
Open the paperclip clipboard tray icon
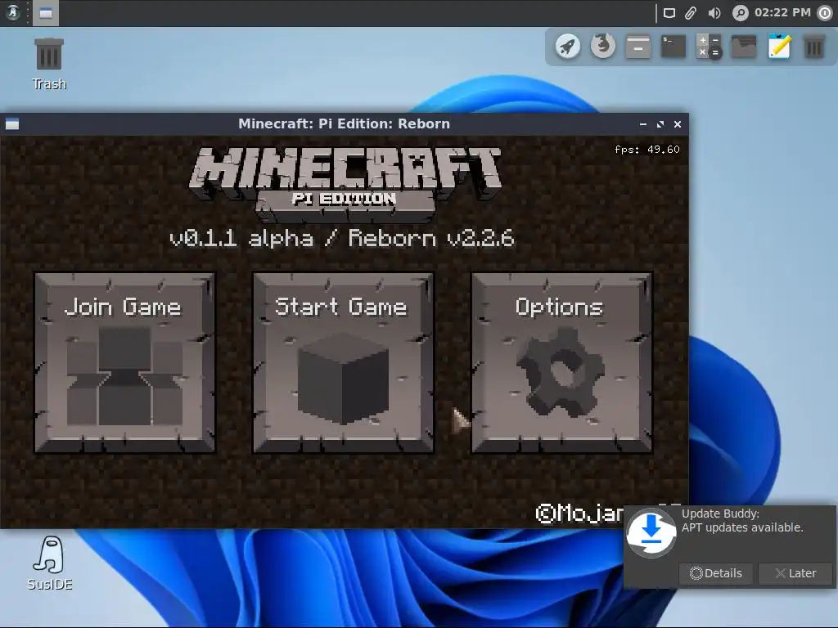691,13
